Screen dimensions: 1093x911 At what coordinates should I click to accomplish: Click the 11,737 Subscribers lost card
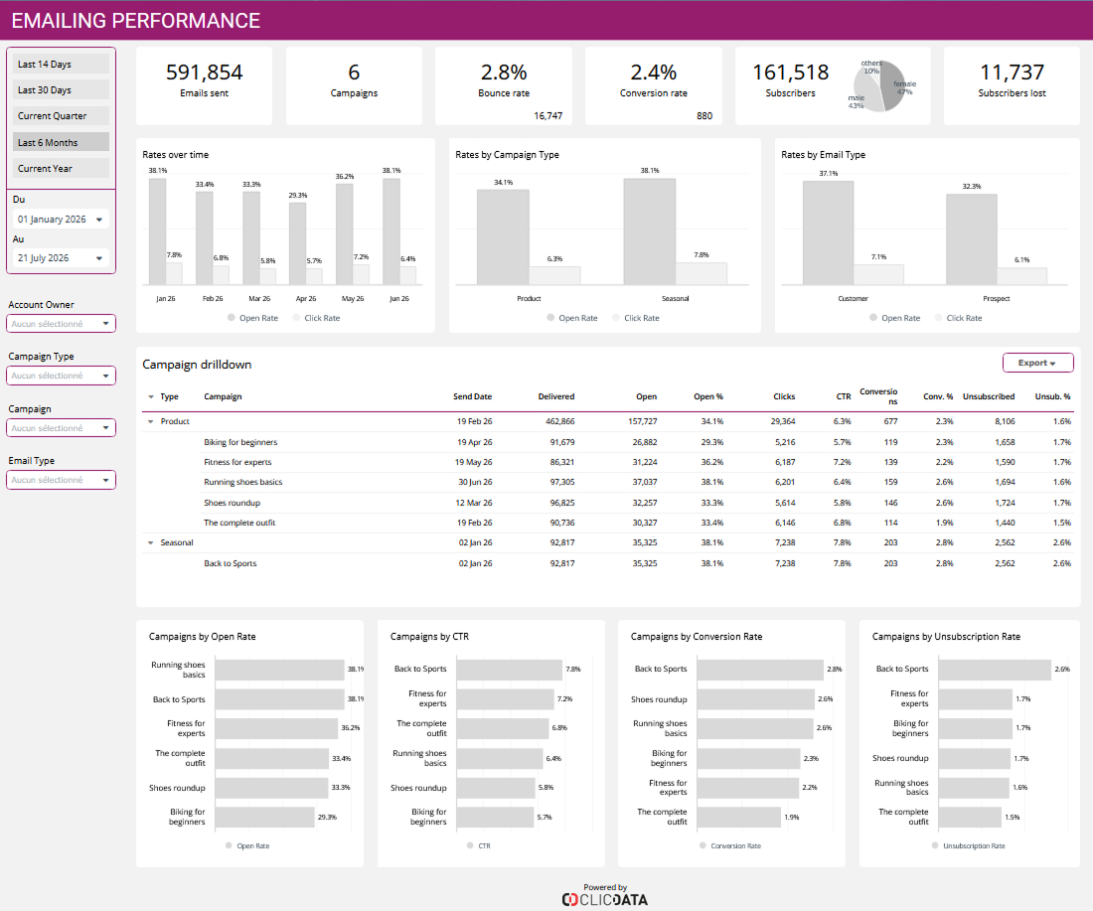pos(1013,85)
